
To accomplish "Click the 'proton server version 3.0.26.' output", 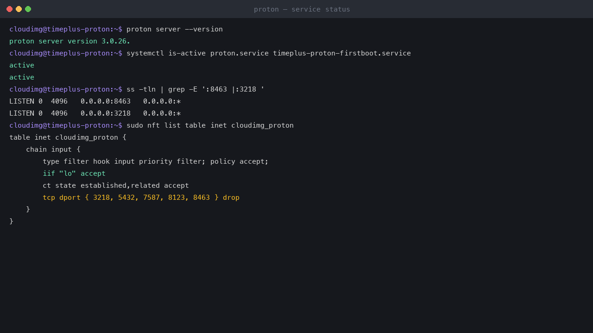I will (70, 41).
